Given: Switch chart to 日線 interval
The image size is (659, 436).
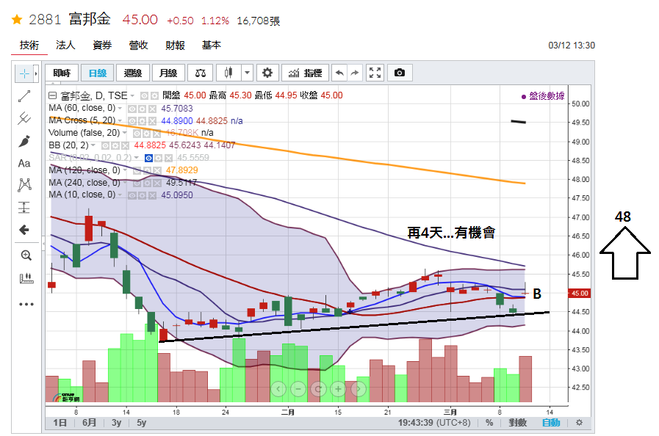Looking at the screenshot, I should [98, 73].
